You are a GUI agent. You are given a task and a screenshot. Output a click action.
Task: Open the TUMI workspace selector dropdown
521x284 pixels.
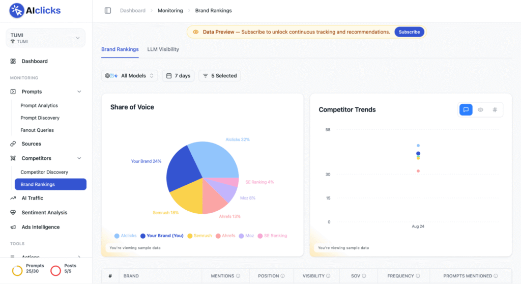point(45,38)
